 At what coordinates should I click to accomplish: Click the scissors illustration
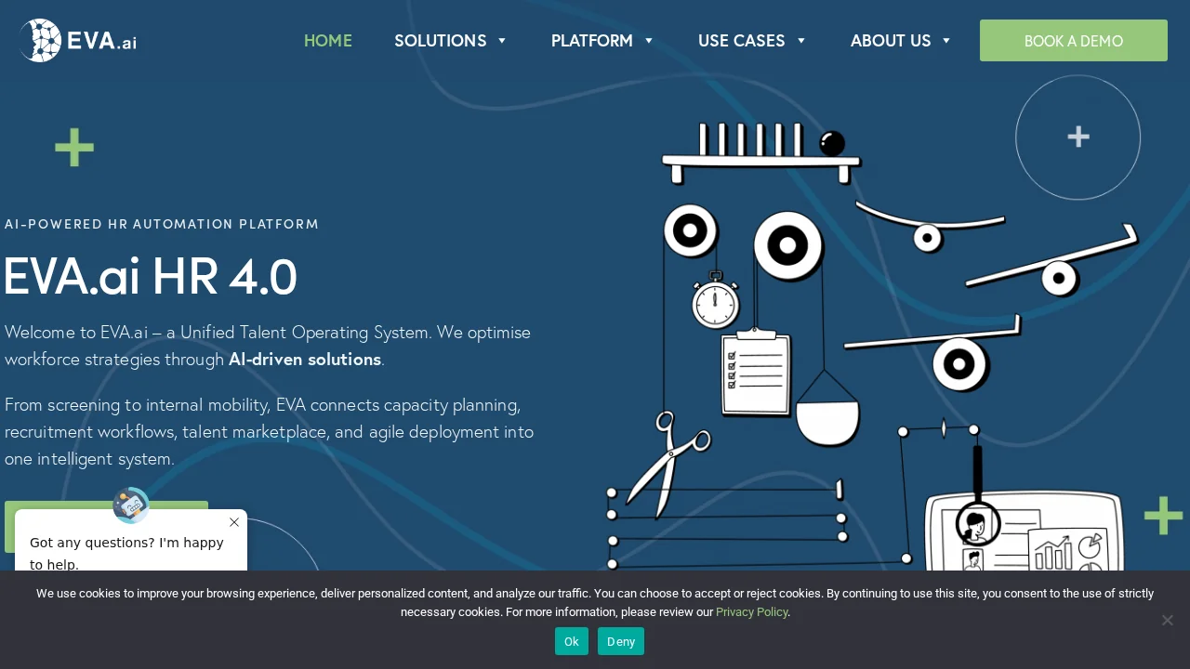click(x=668, y=460)
